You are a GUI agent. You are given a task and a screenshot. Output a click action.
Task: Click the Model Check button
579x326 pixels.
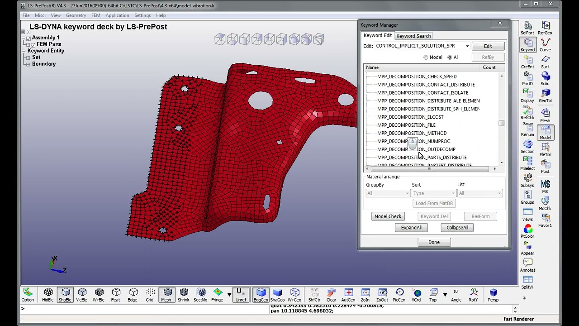tap(388, 216)
